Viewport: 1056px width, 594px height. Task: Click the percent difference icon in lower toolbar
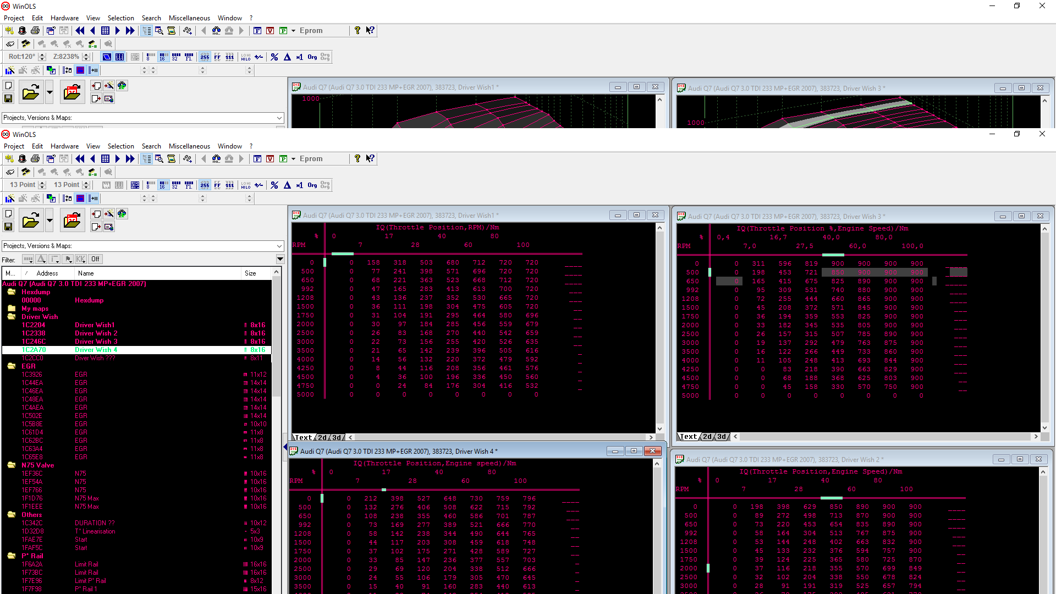274,185
